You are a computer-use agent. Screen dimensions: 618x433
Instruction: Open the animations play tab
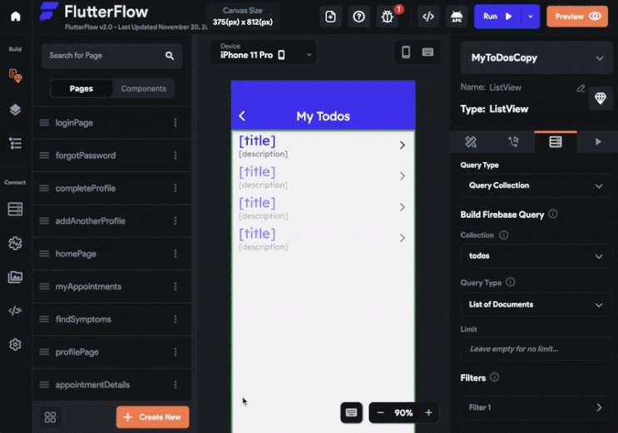(597, 142)
